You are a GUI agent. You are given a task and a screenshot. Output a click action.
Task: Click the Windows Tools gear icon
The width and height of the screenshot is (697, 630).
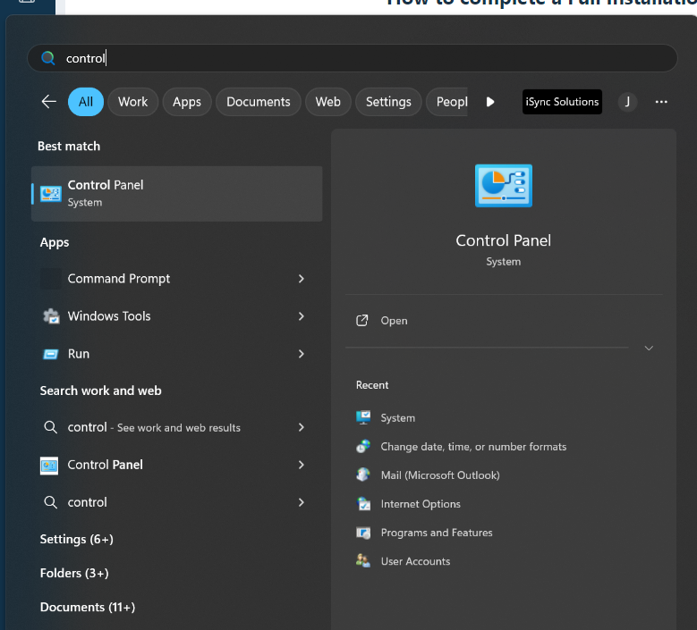point(51,316)
